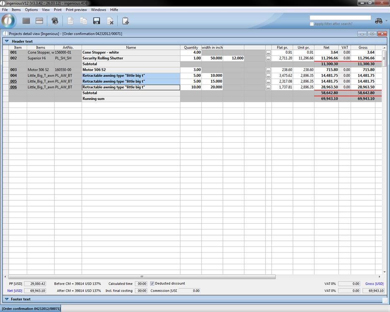Collapse the Header text section

[7, 41]
